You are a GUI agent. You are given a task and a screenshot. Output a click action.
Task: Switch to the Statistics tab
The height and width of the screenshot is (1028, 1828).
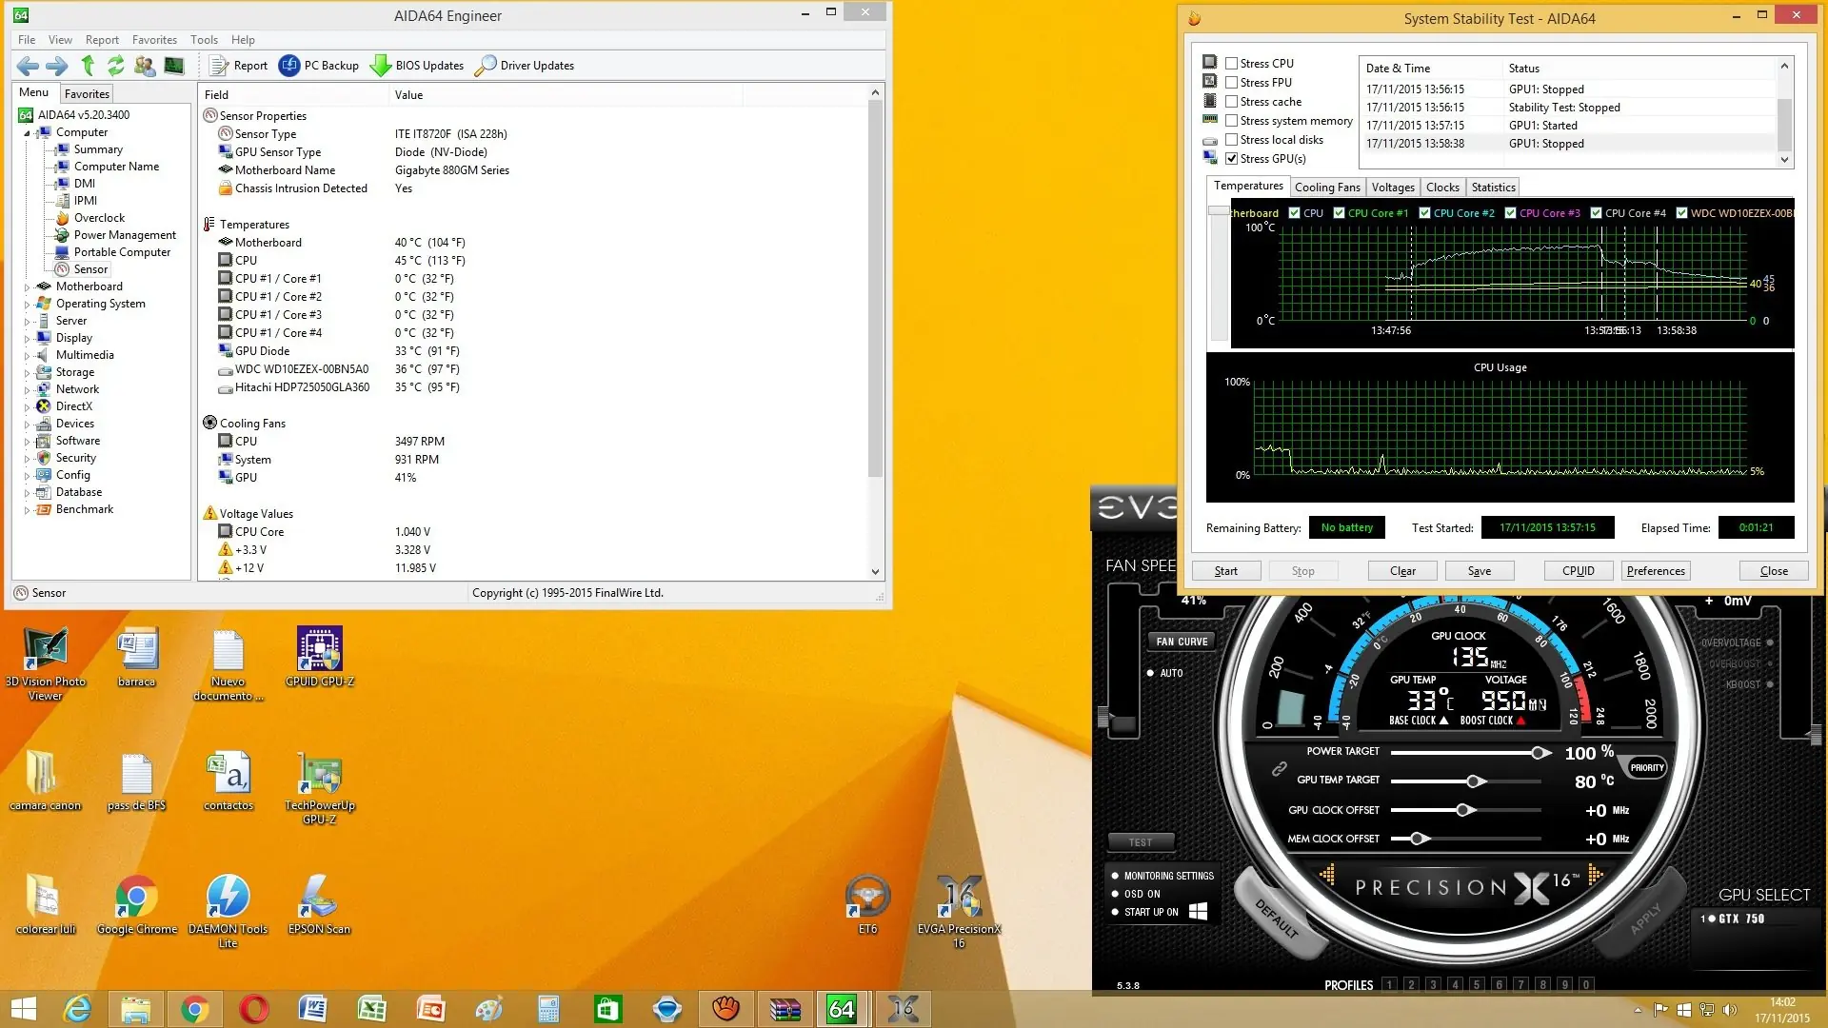click(1493, 188)
